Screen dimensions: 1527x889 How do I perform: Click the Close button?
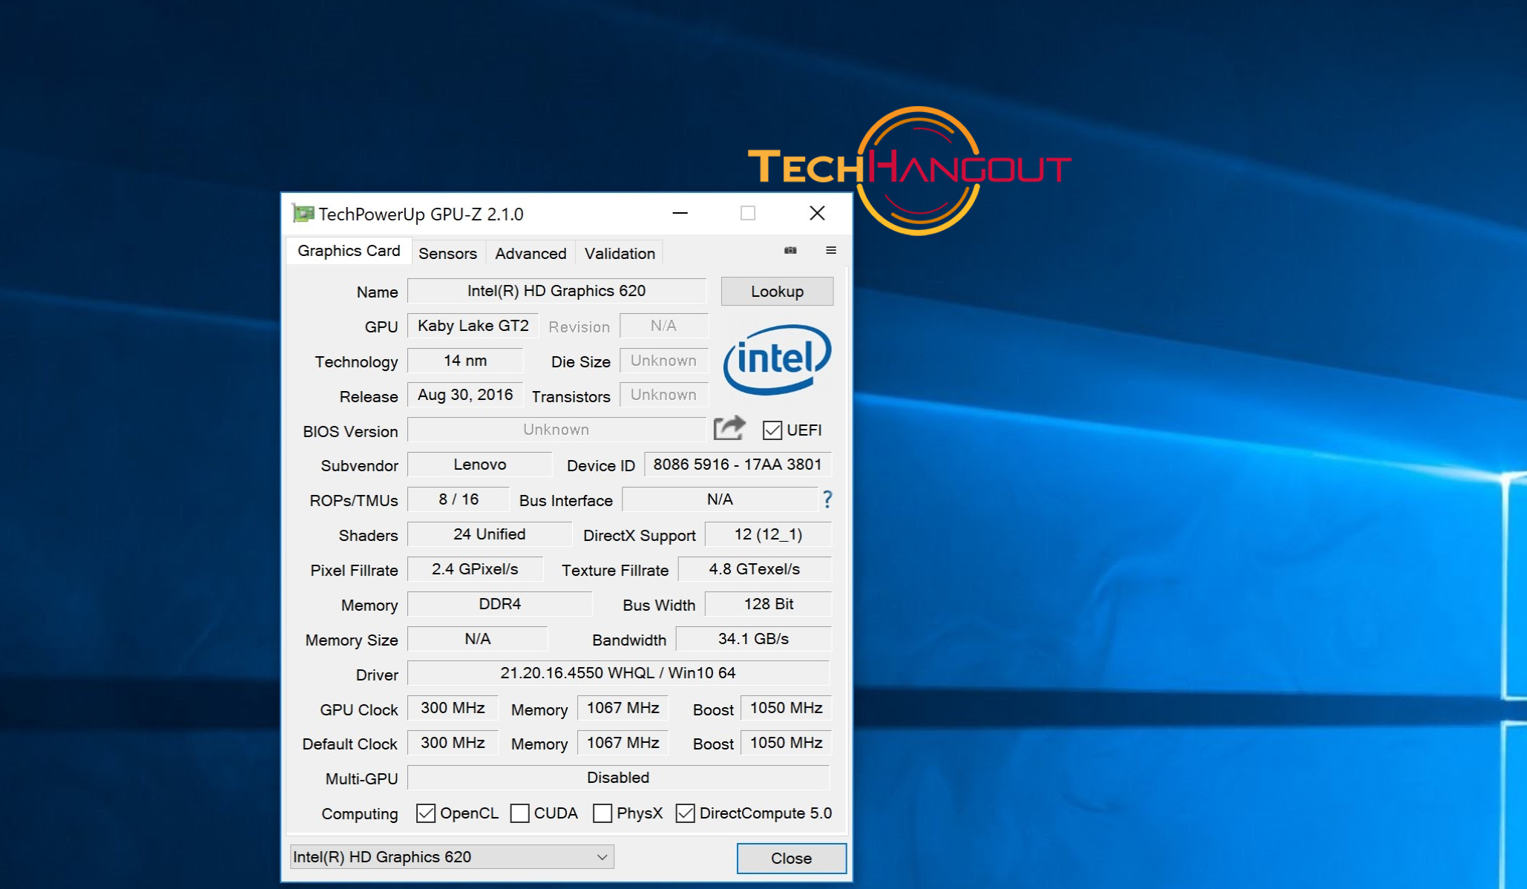click(791, 859)
